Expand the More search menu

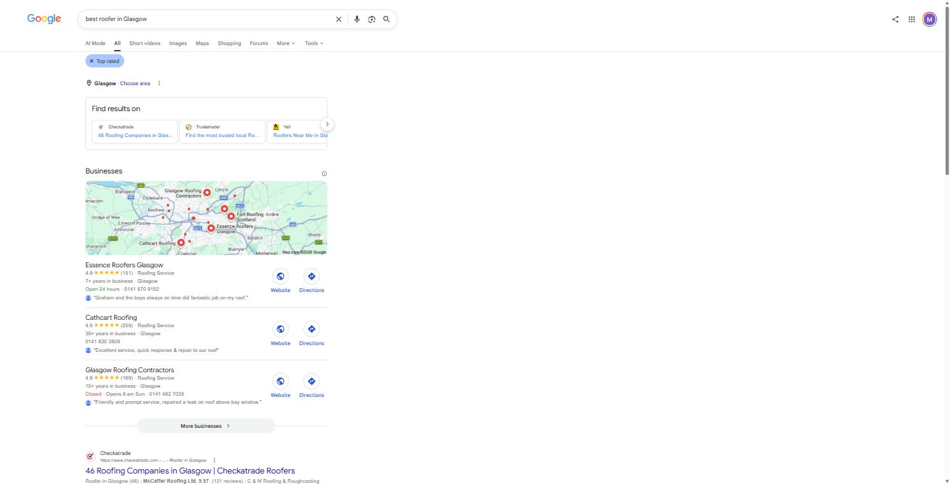click(x=286, y=43)
